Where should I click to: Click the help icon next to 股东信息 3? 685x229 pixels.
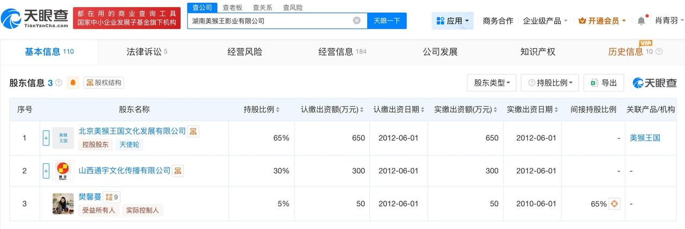pyautogui.click(x=58, y=83)
